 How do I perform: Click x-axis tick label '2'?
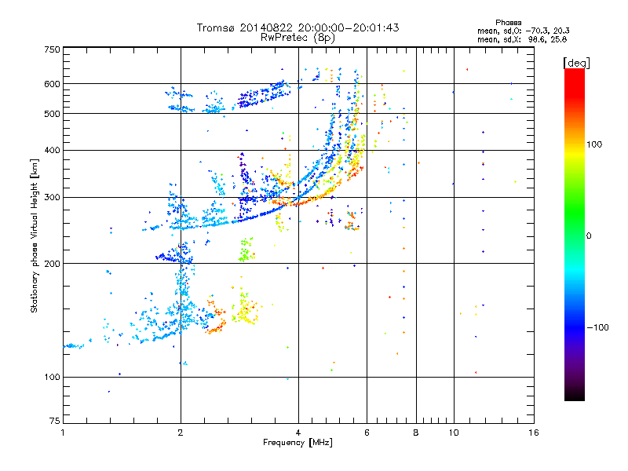click(181, 433)
